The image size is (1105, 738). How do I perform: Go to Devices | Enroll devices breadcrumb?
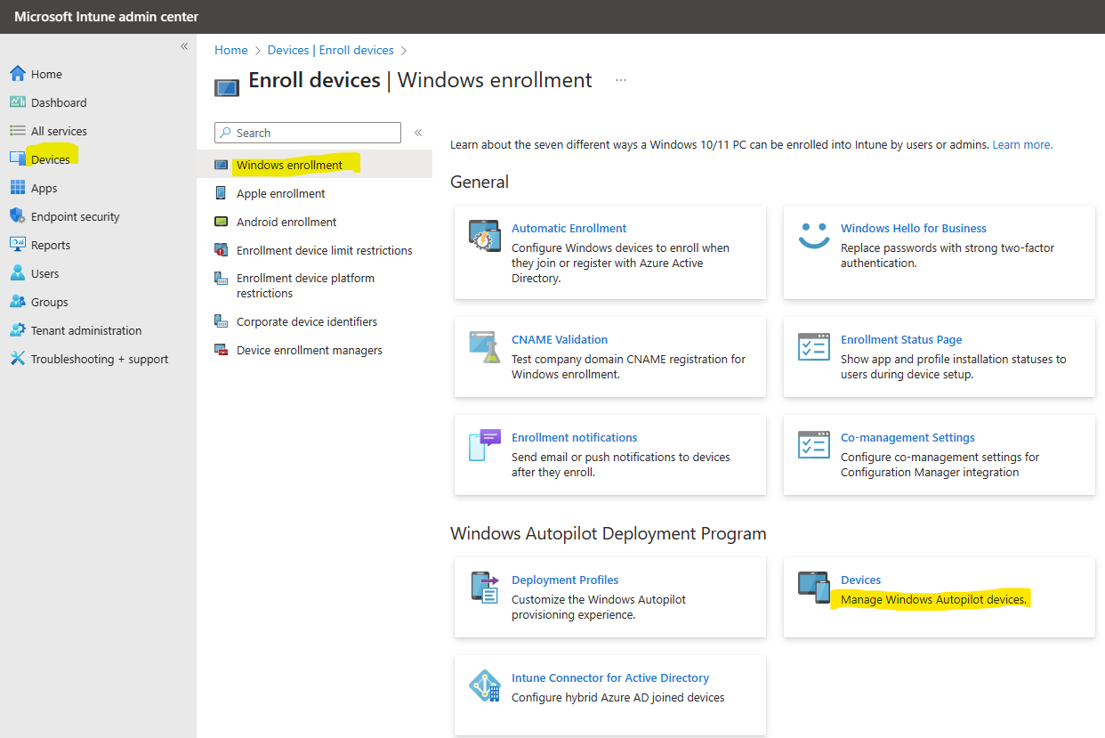[331, 50]
